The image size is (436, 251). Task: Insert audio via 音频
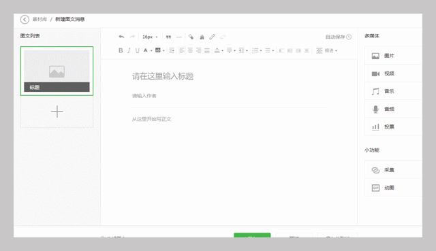click(x=393, y=109)
